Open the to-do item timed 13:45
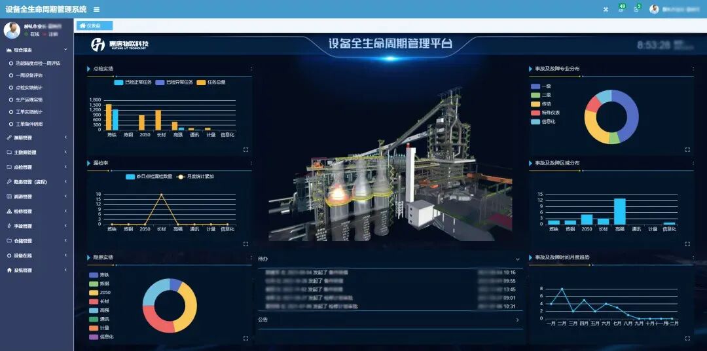 (x=390, y=289)
